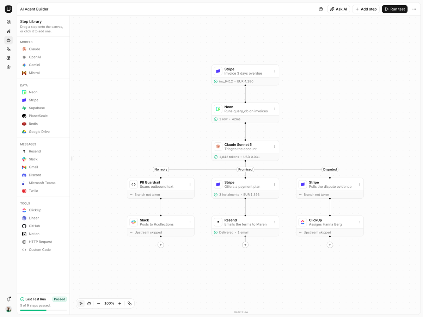The height and width of the screenshot is (317, 423).
Task: Add Claude model from Step Library
Action: [x=43, y=49]
